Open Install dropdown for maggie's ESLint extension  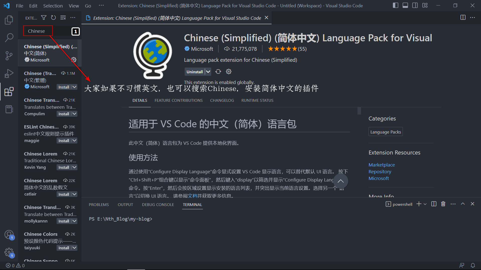pos(74,140)
